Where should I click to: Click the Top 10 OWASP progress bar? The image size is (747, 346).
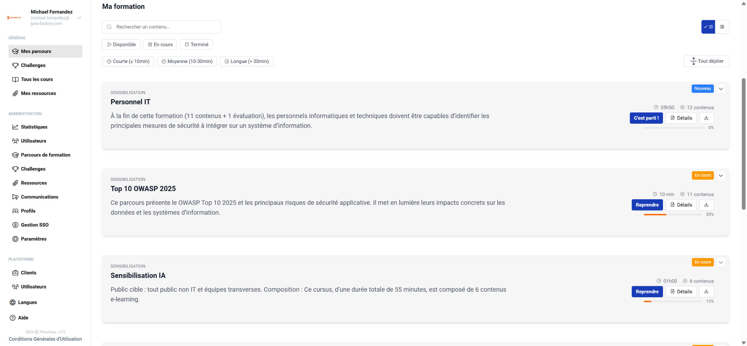[673, 215]
